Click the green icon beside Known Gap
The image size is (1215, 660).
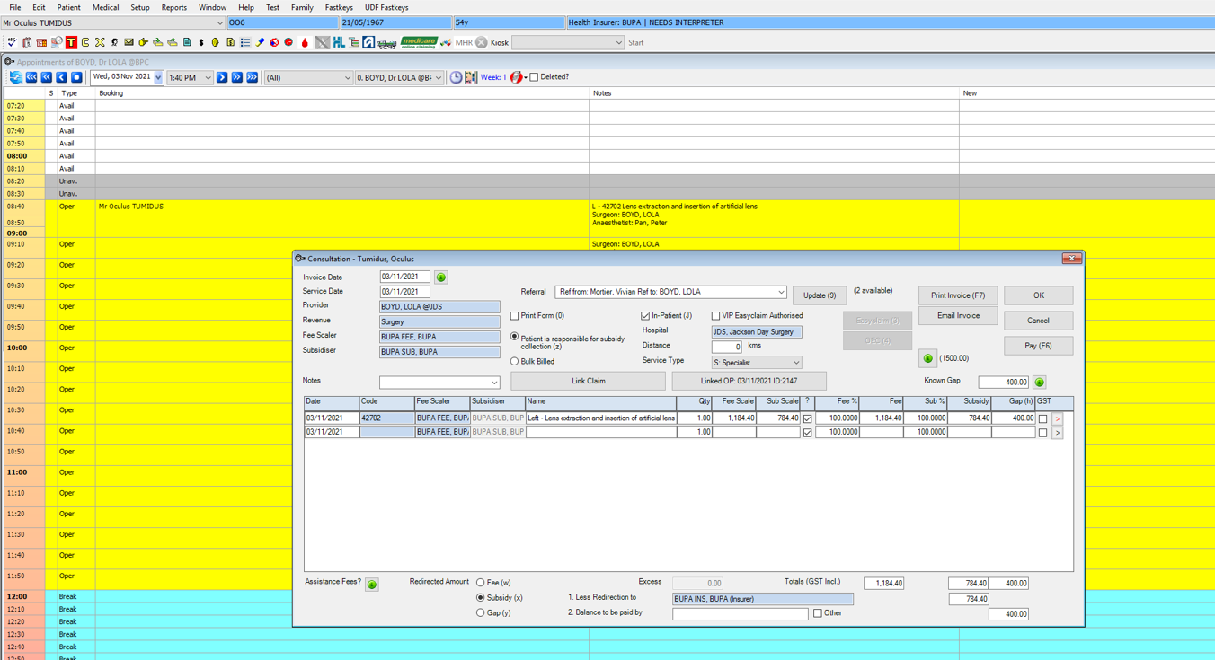(x=1040, y=382)
